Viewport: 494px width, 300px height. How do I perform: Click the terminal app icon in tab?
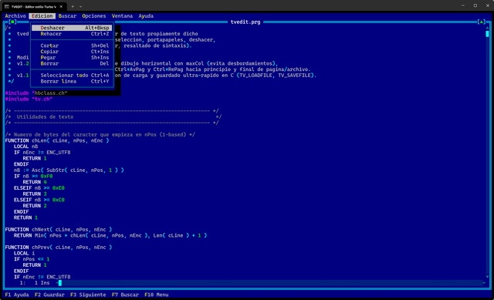coord(7,7)
